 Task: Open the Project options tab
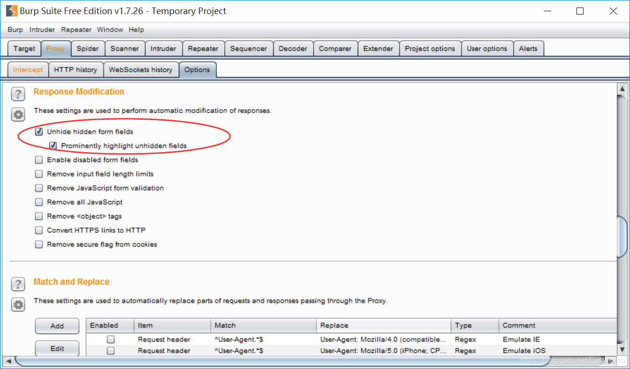coord(430,48)
